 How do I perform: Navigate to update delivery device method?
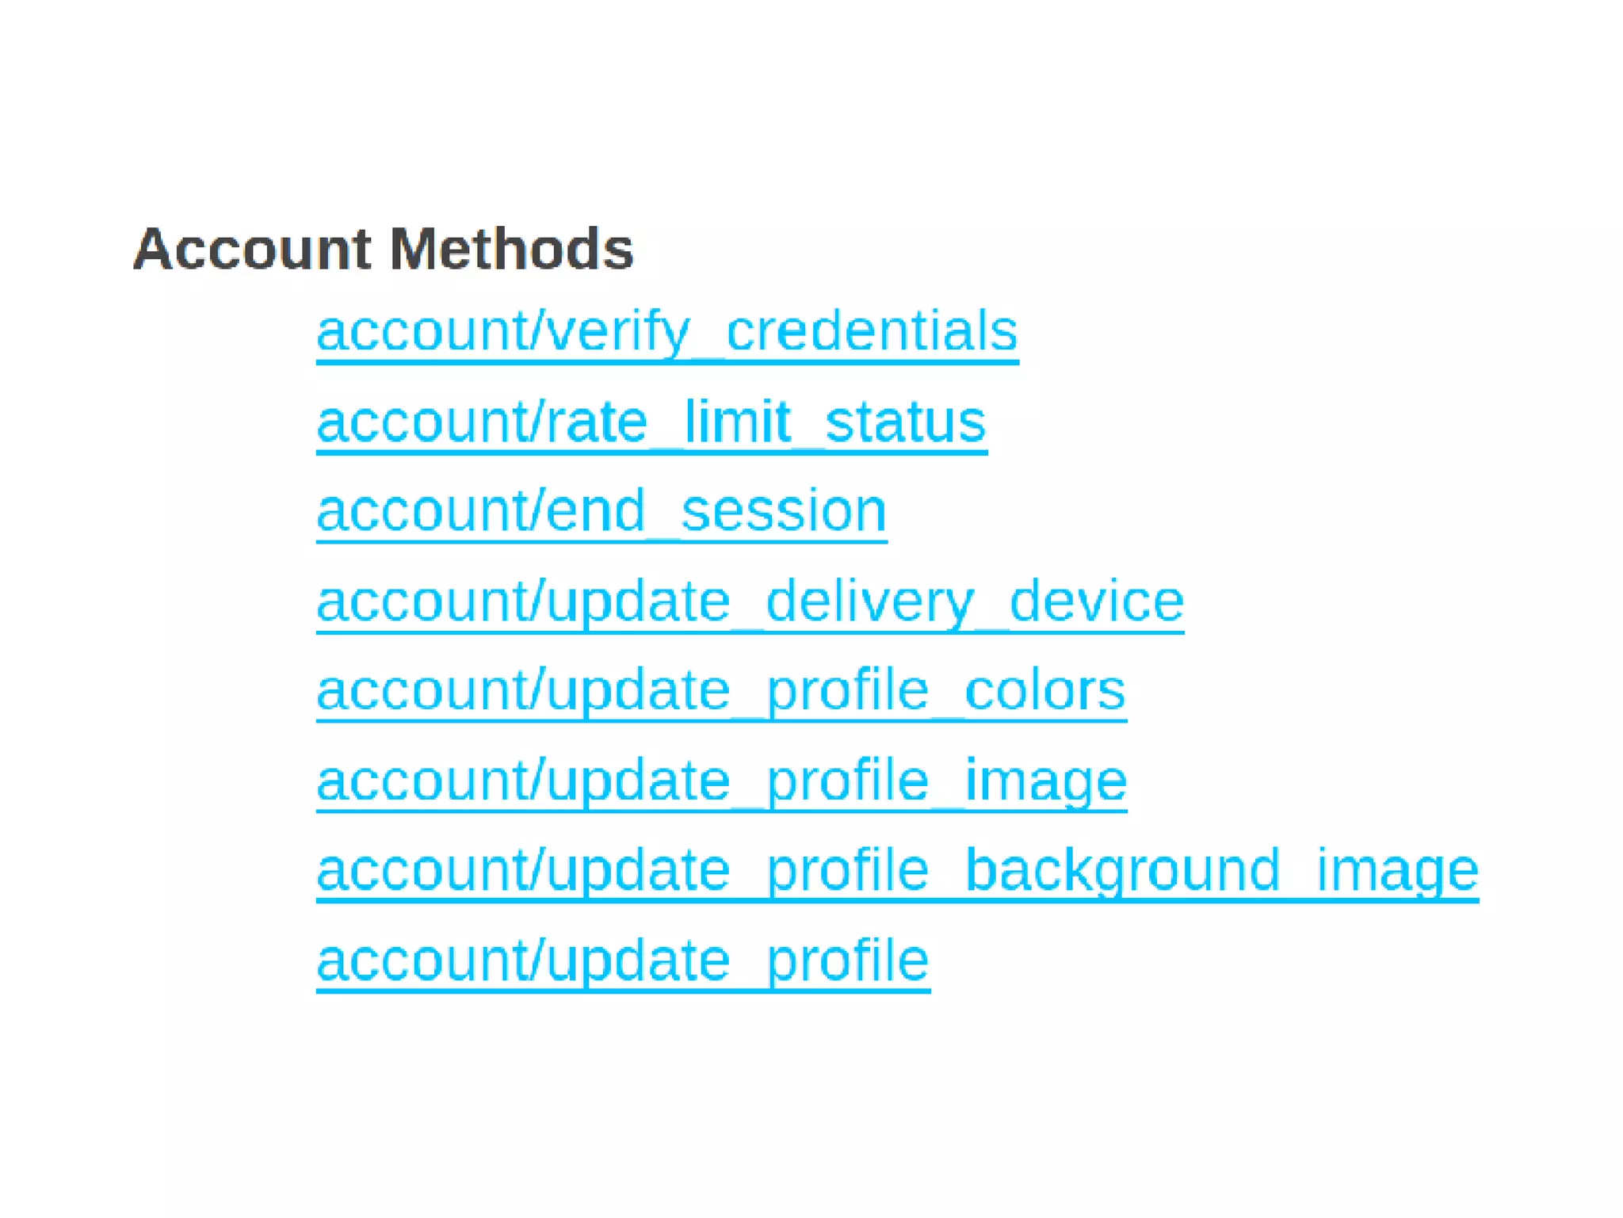pos(750,602)
